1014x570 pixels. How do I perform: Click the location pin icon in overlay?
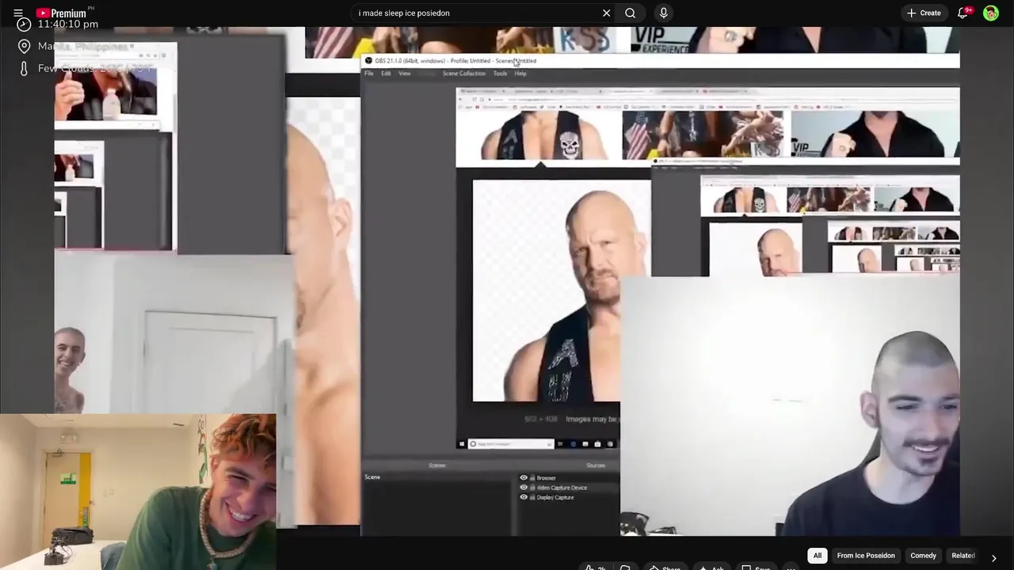(24, 47)
